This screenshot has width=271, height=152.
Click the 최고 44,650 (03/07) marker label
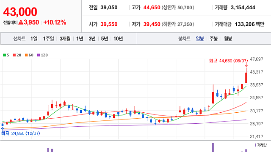tap(228, 61)
